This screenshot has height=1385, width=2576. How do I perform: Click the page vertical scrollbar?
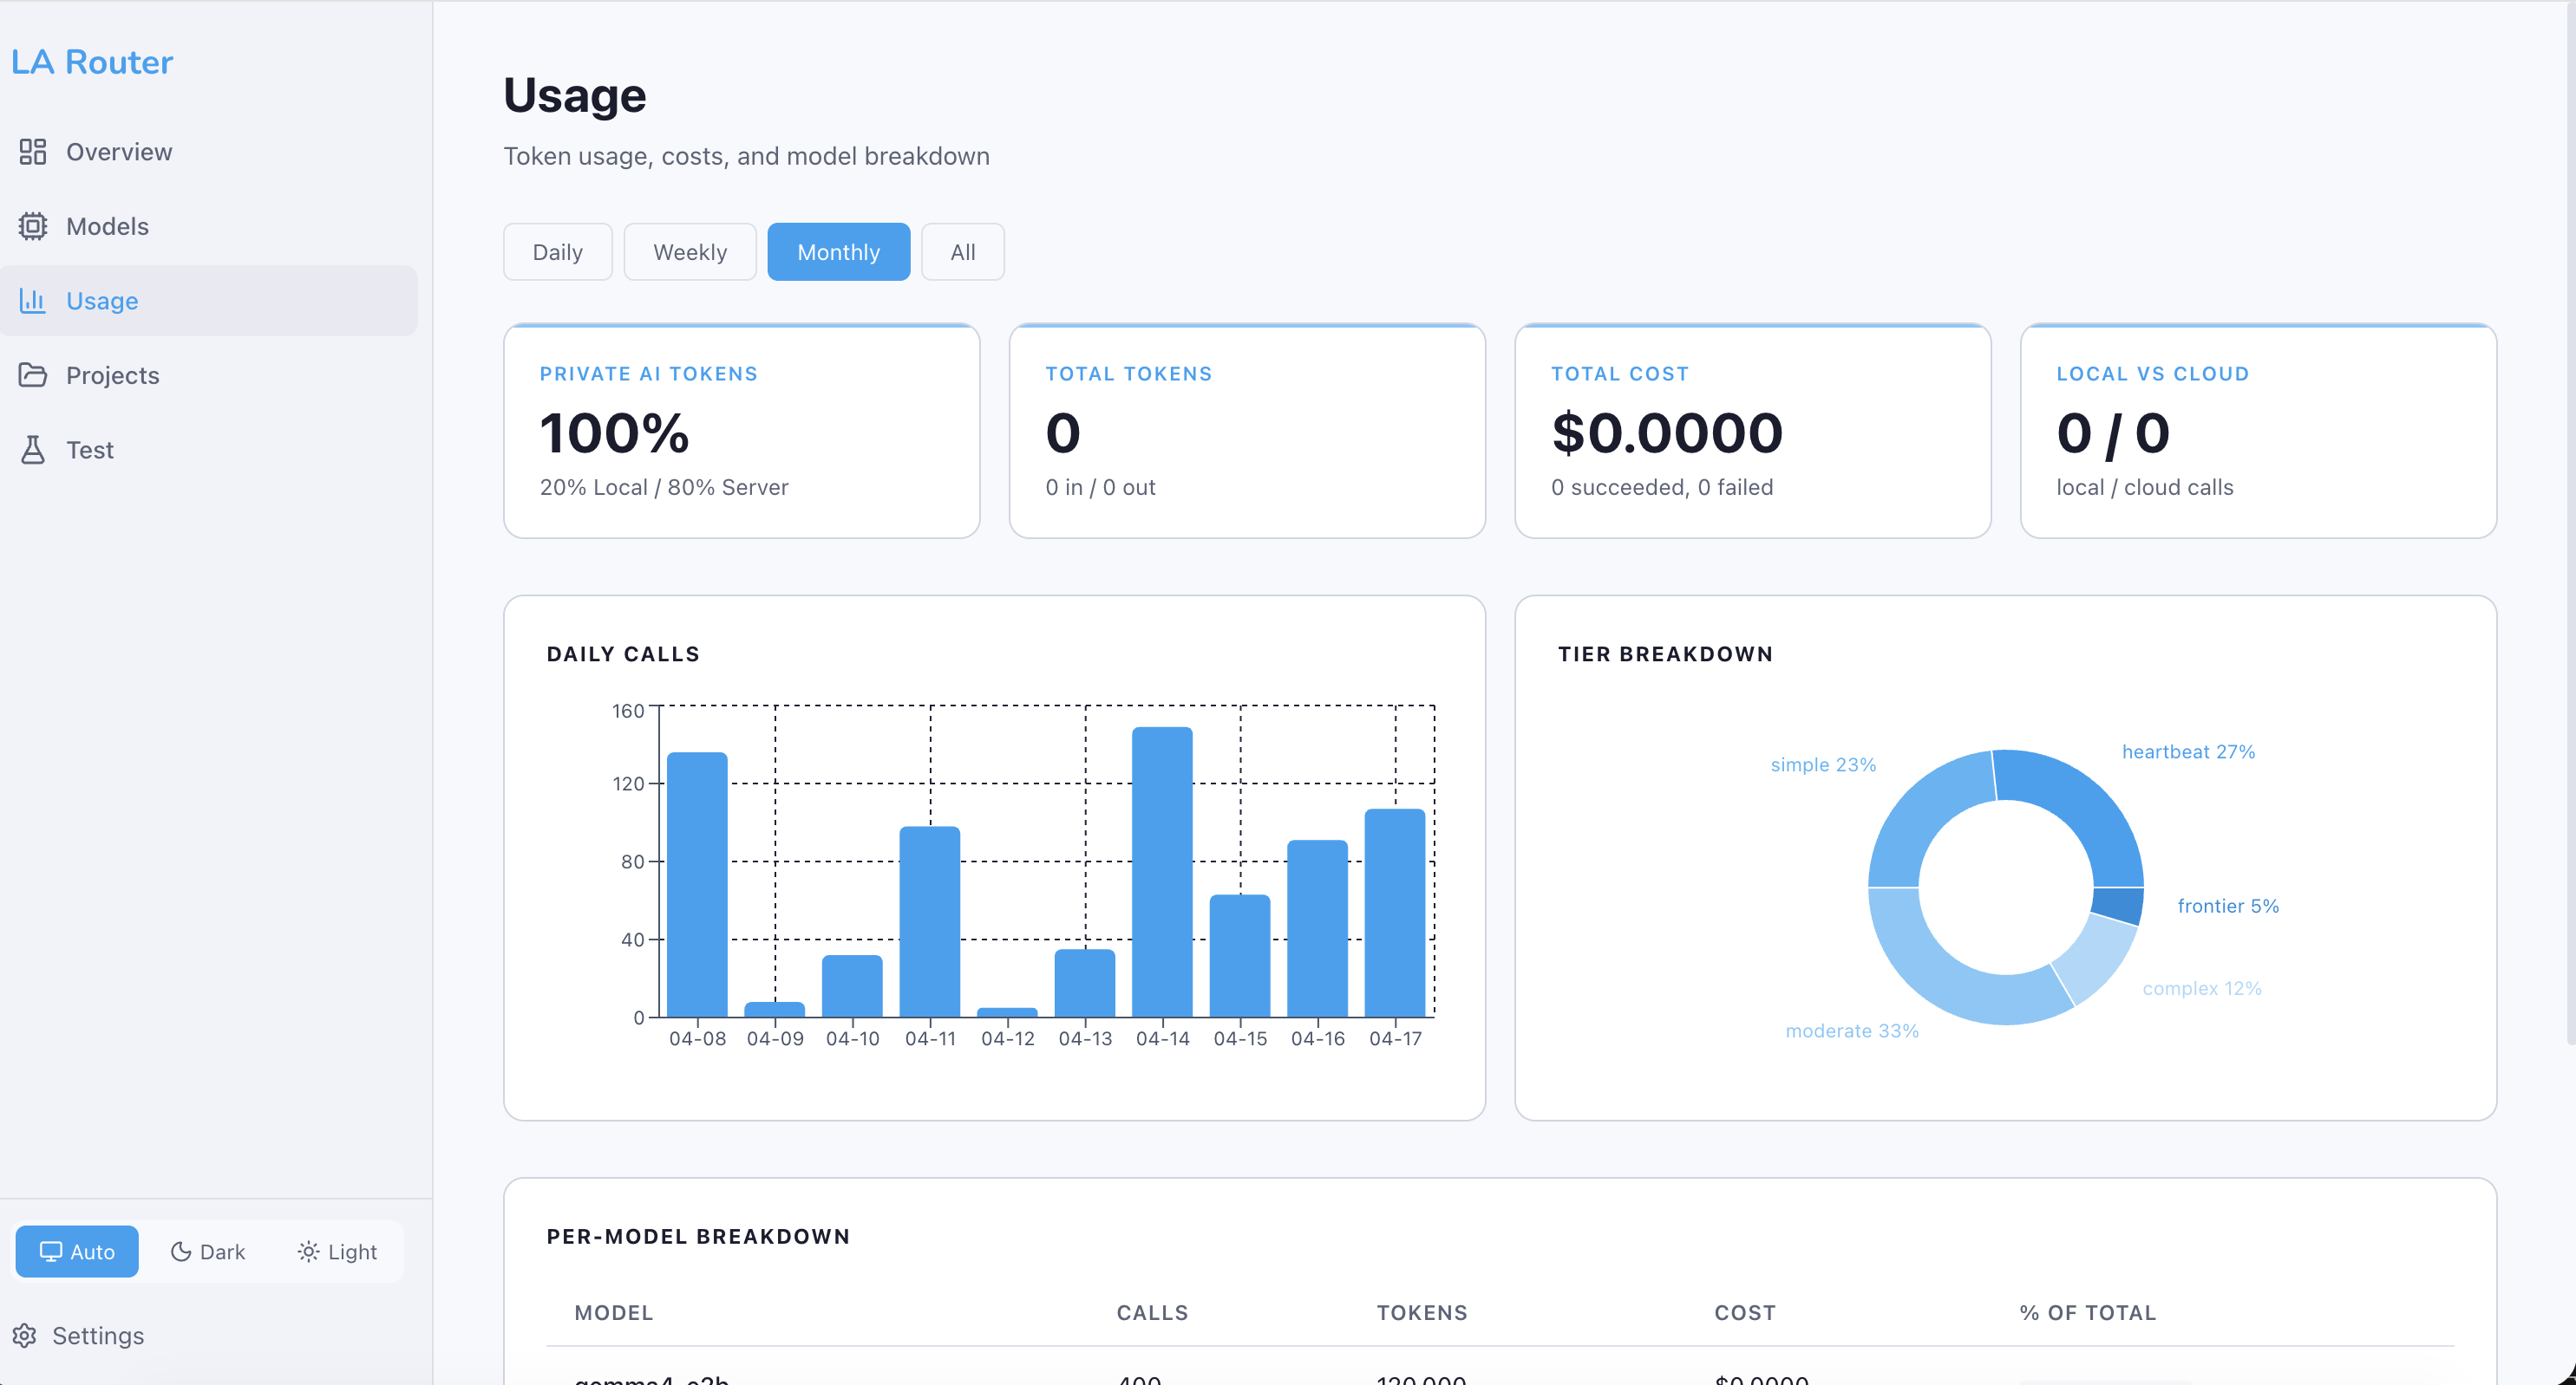point(2570,523)
